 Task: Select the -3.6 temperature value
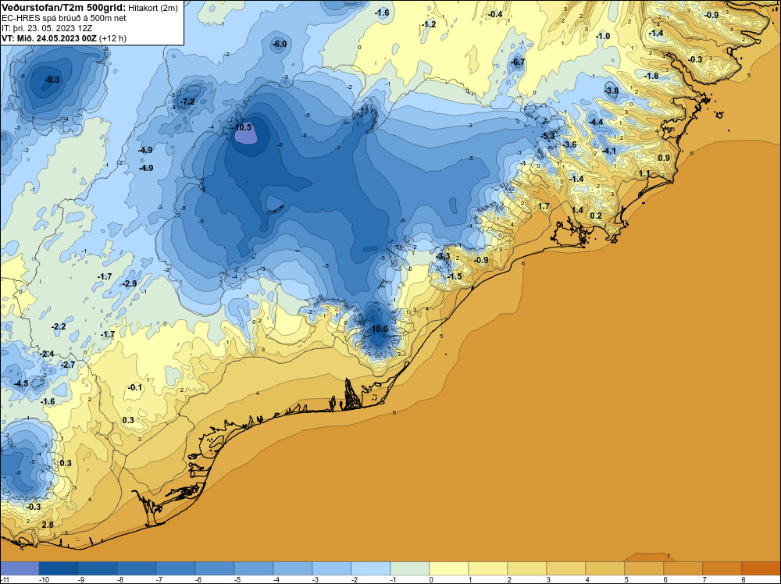pyautogui.click(x=569, y=145)
